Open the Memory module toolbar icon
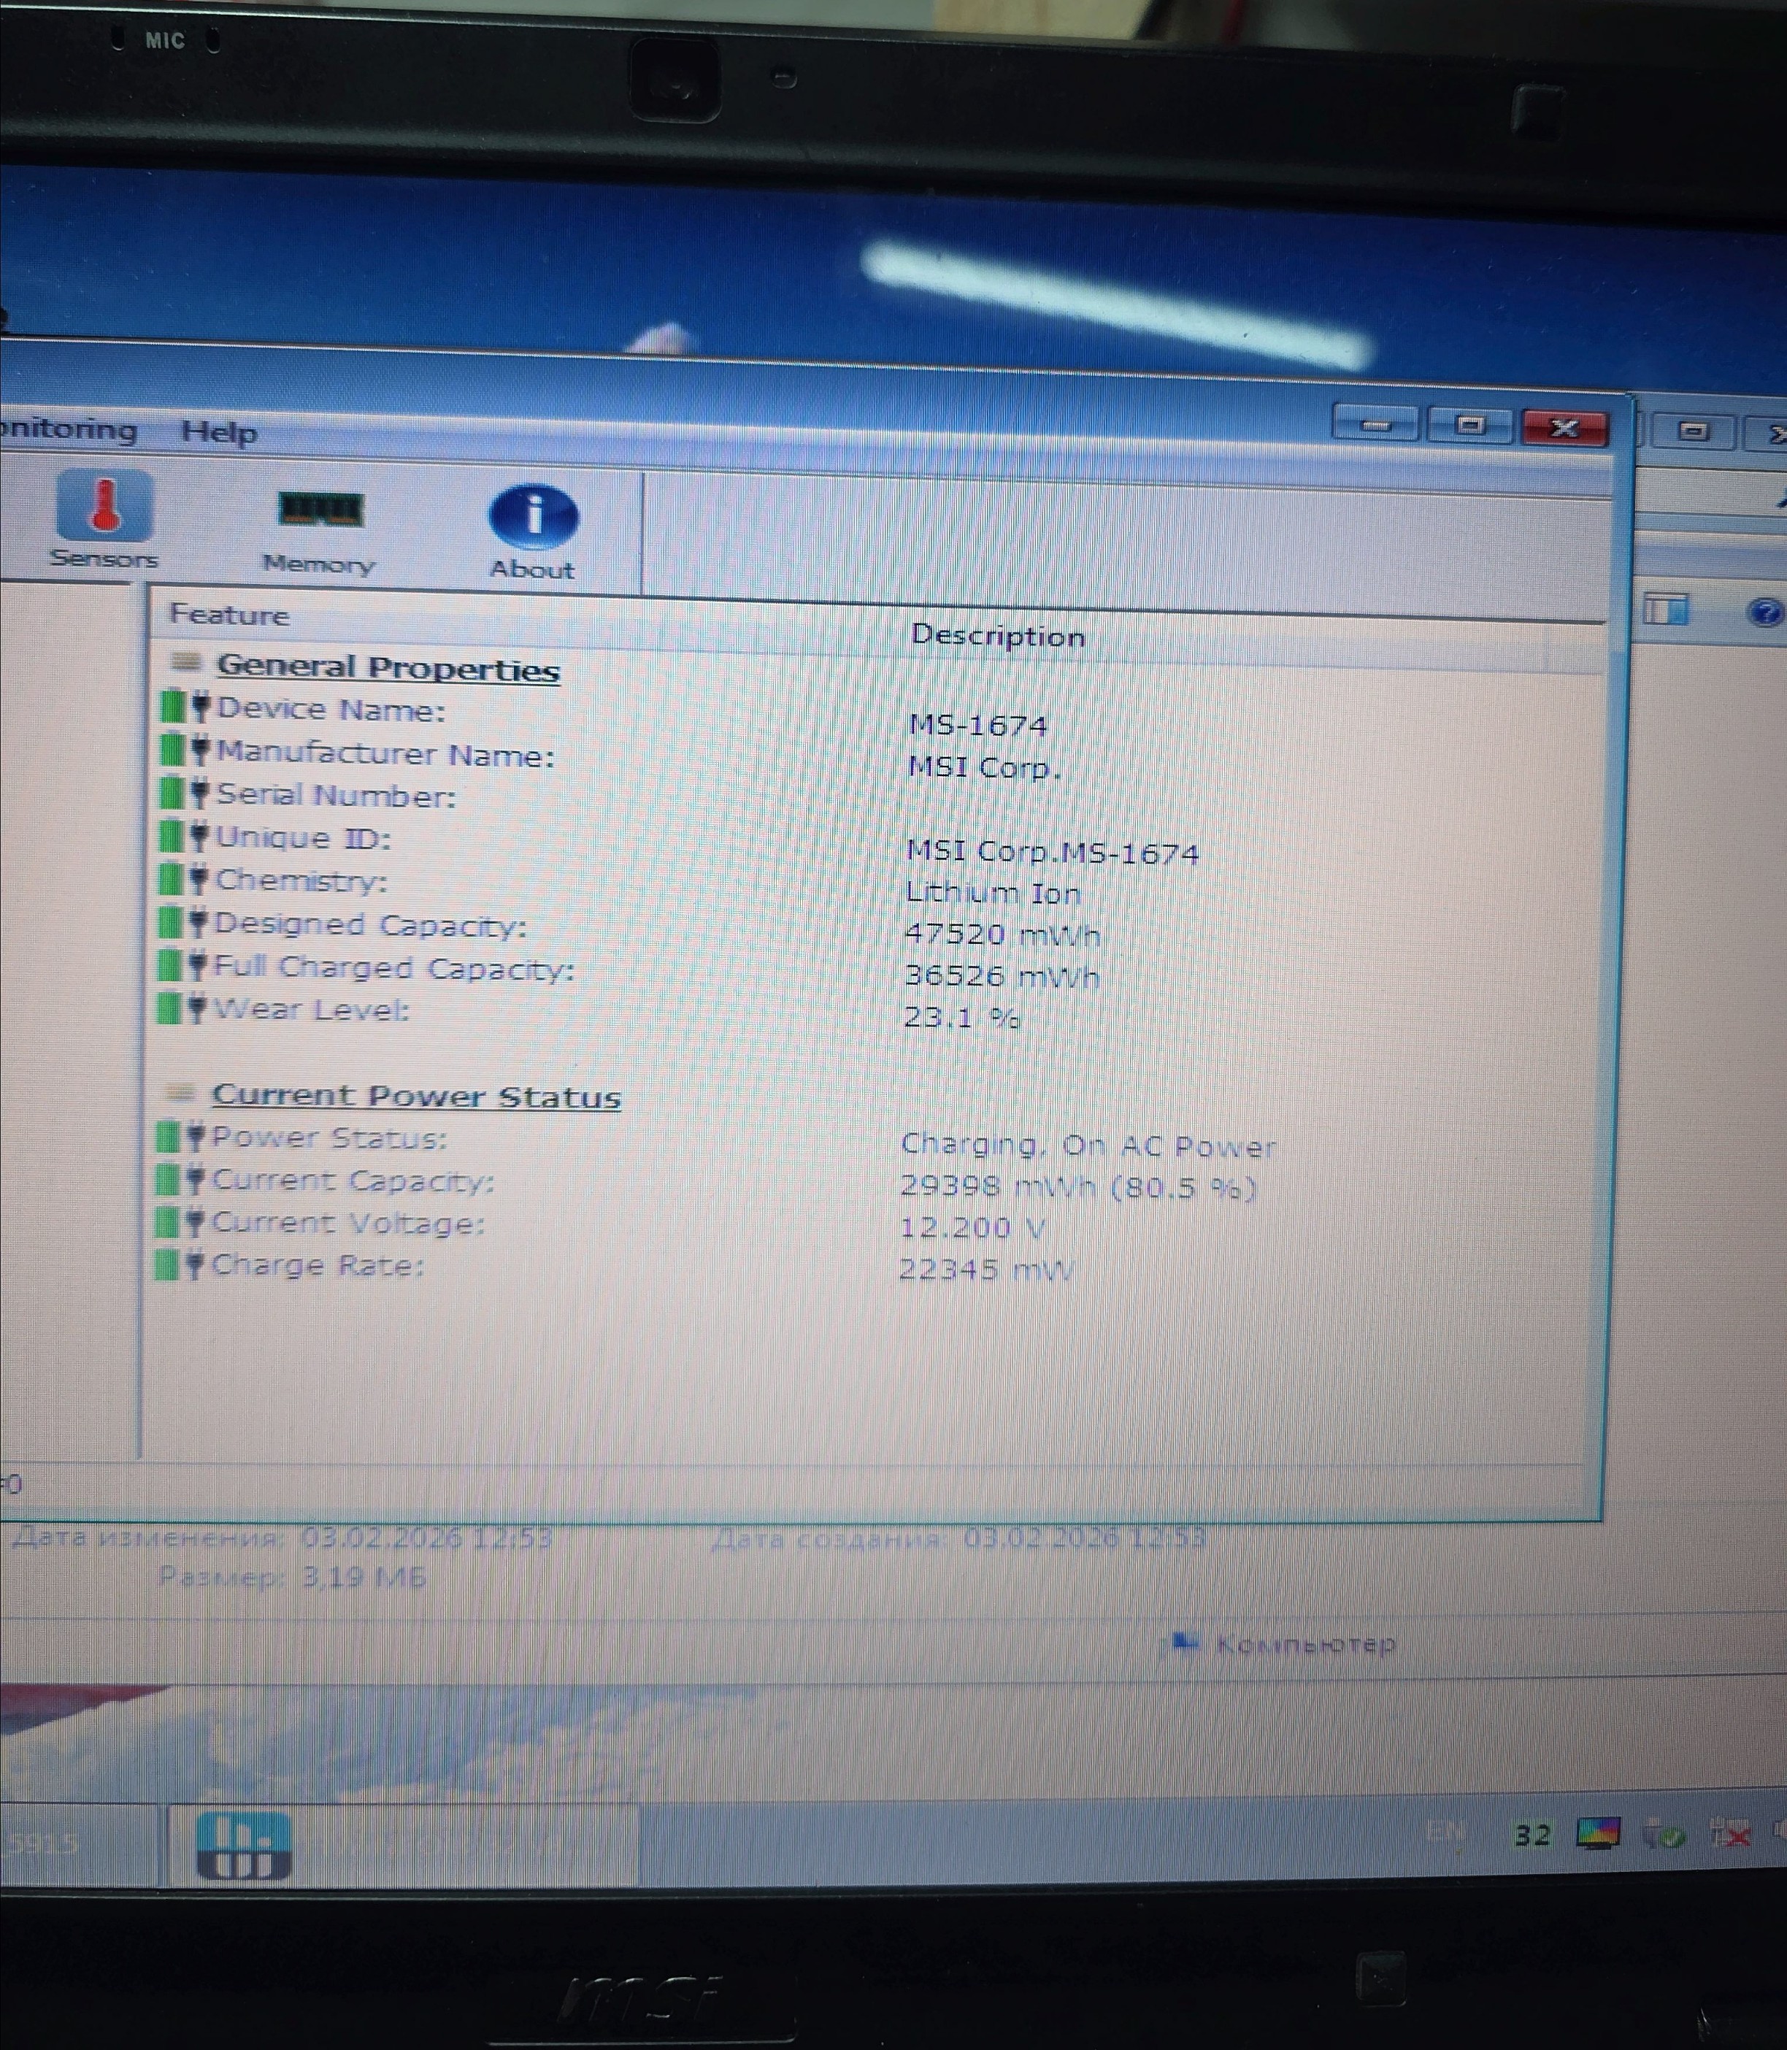Screen dimensions: 1787x2050 click(x=318, y=531)
